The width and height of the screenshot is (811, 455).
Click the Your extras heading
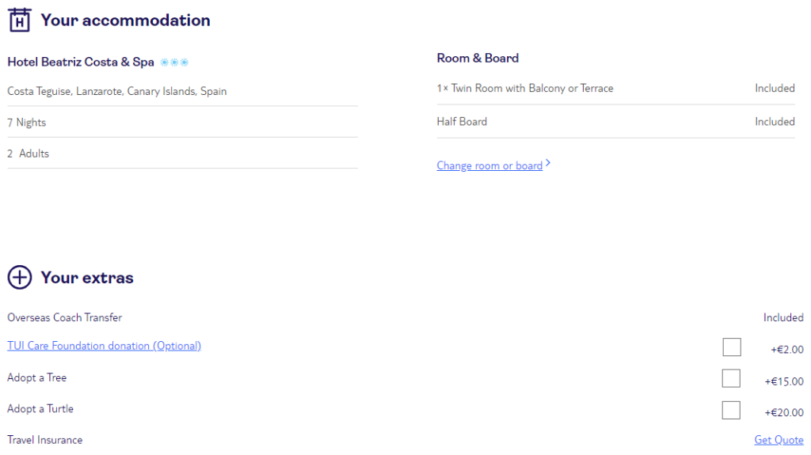click(x=87, y=278)
